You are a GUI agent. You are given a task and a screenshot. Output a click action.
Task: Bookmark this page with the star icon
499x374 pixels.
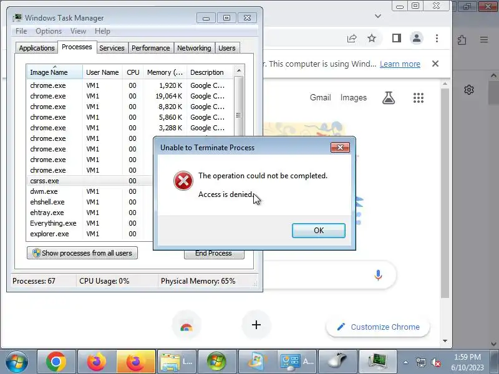372,39
